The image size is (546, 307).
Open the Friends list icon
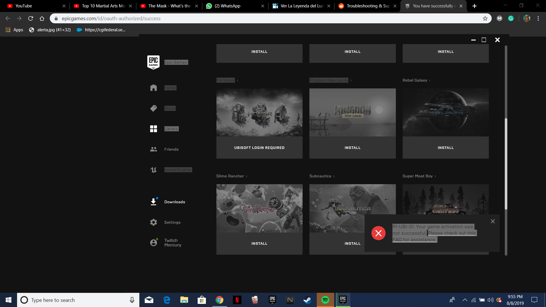point(154,149)
